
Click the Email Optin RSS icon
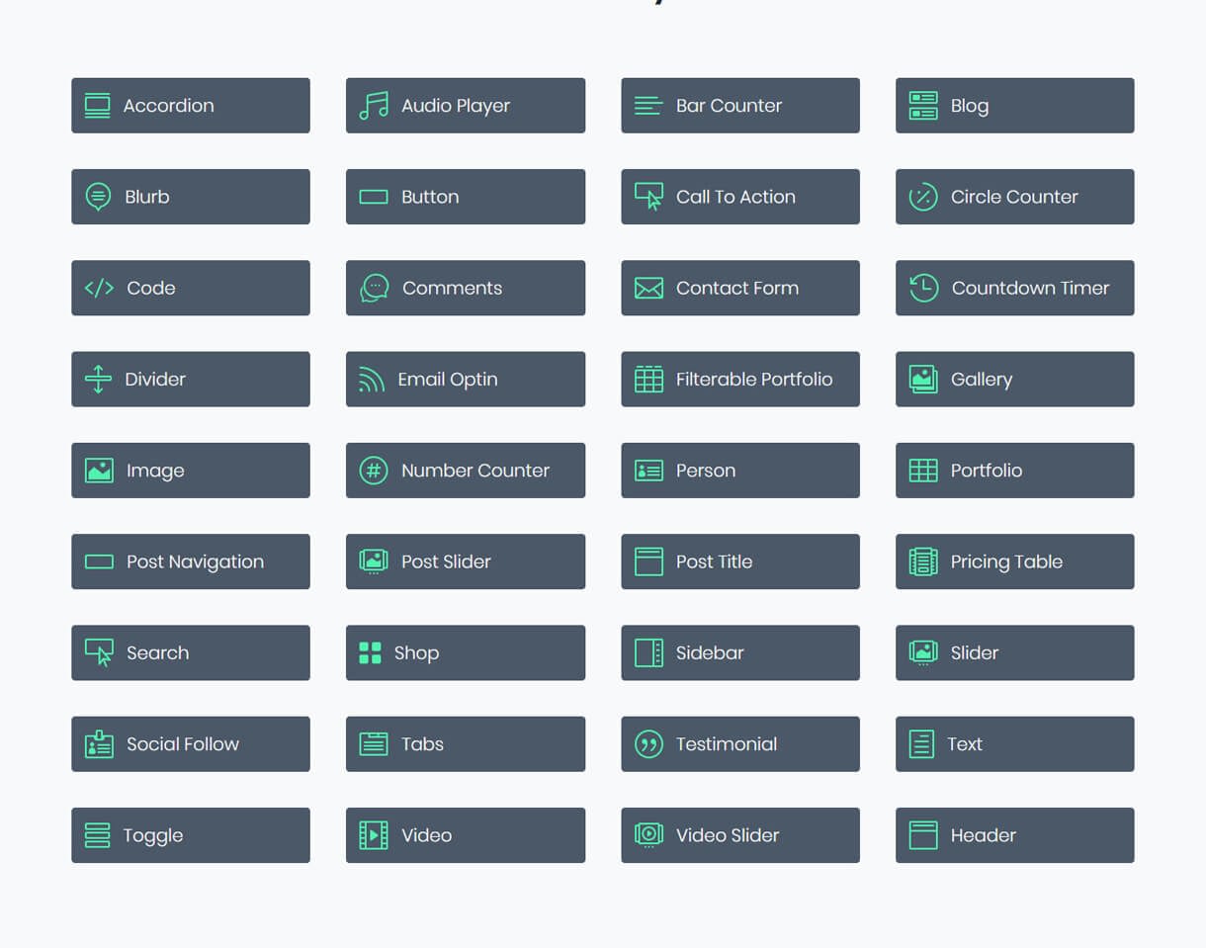372,380
